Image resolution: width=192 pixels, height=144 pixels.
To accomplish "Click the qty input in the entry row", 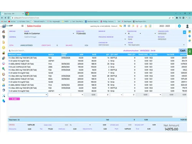I will click(x=103, y=95).
